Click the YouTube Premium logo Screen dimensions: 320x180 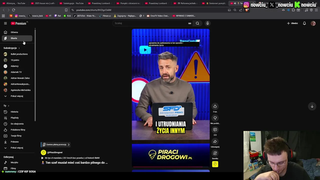click(x=19, y=23)
